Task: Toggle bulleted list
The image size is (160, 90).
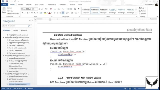Action: [x=55, y=9]
